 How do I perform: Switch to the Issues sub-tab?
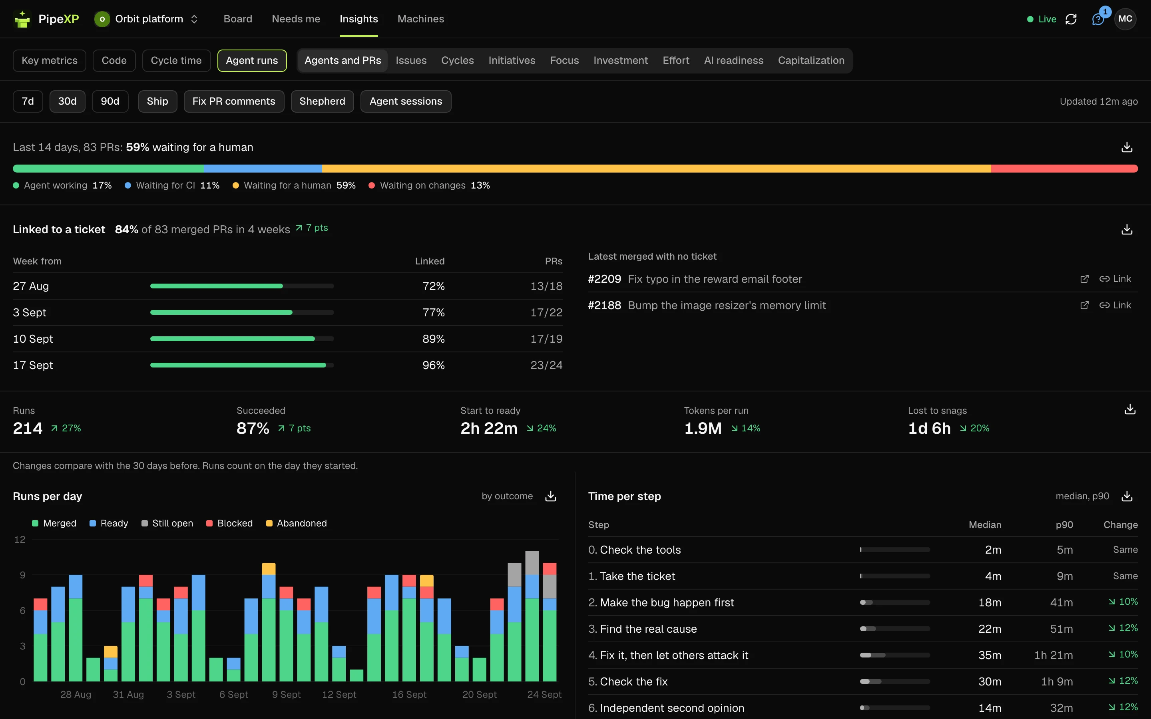(x=411, y=60)
